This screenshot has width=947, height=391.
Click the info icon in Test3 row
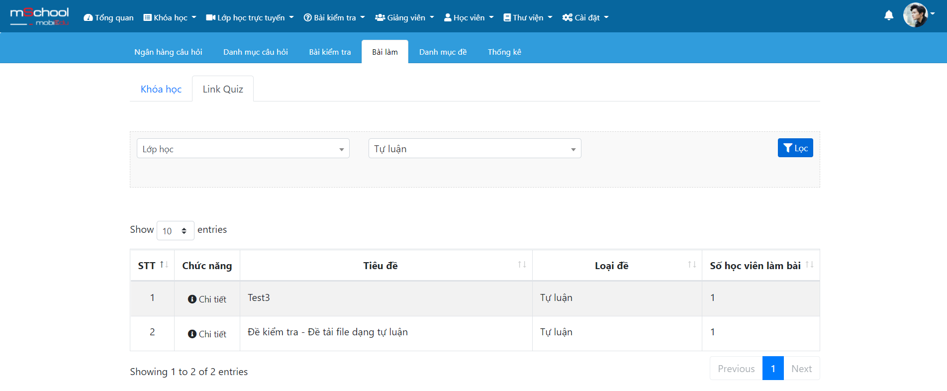pyautogui.click(x=192, y=299)
